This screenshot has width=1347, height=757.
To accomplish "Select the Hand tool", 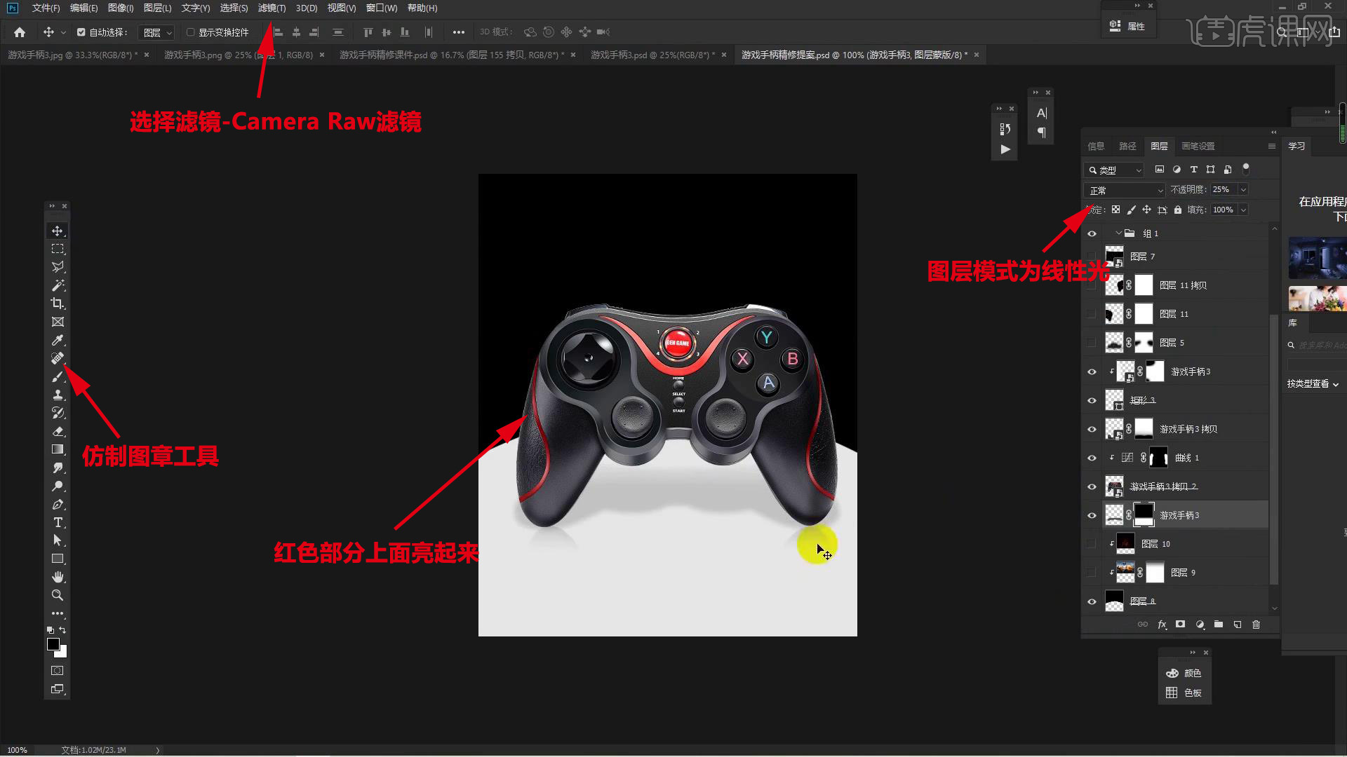I will point(58,577).
